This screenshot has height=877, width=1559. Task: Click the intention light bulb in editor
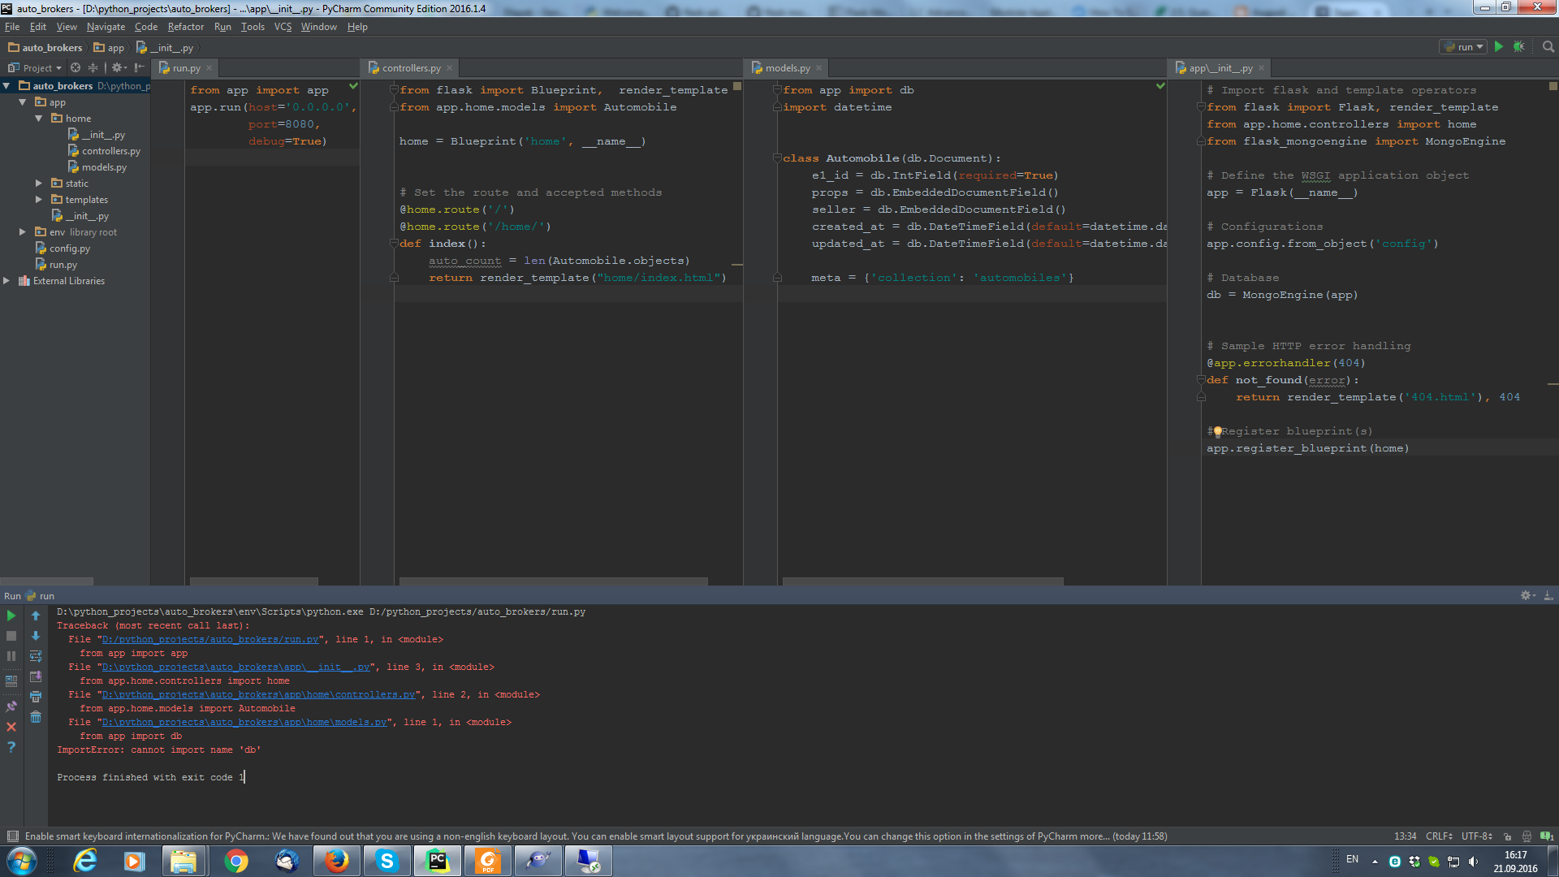point(1217,432)
